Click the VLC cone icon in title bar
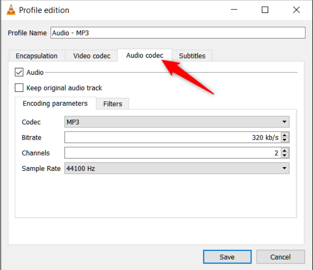This screenshot has width=313, height=270. tap(12, 10)
